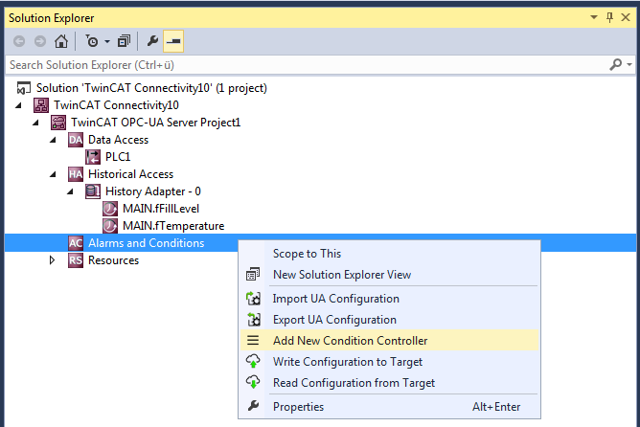The image size is (640, 427).
Task: Click the PLC1 device icon
Action: tap(93, 157)
